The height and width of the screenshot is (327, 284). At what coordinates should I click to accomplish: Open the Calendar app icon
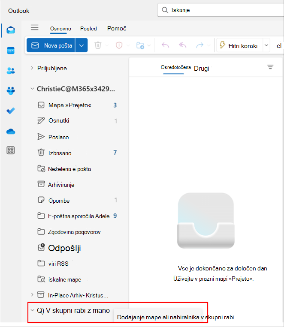(11, 51)
